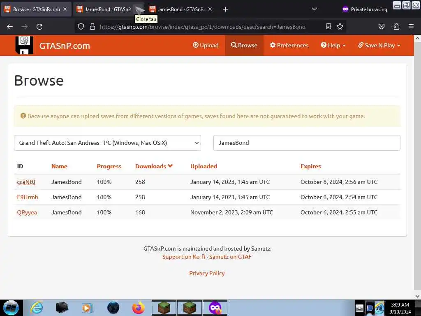Viewport: 421px width, 316px height.
Task: Close the Browse · GTASnP.com tab
Action: [65, 9]
